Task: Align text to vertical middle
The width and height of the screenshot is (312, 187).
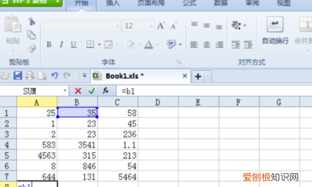Action: pos(207,25)
